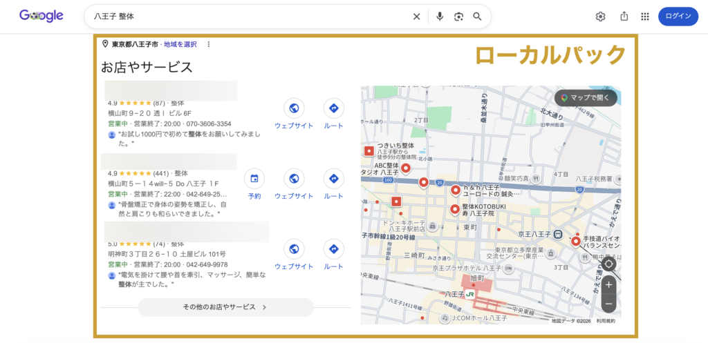Click the お店やサービス heading
708x343 pixels.
coord(147,67)
